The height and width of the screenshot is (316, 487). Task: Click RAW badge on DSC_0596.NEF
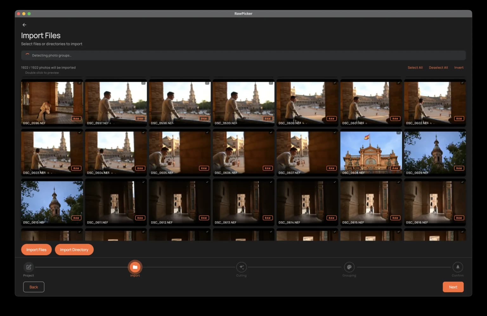[76, 118]
